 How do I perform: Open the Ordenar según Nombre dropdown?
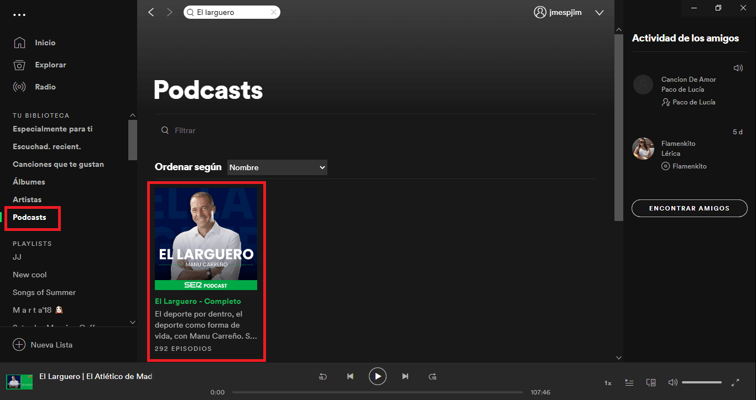click(x=277, y=167)
